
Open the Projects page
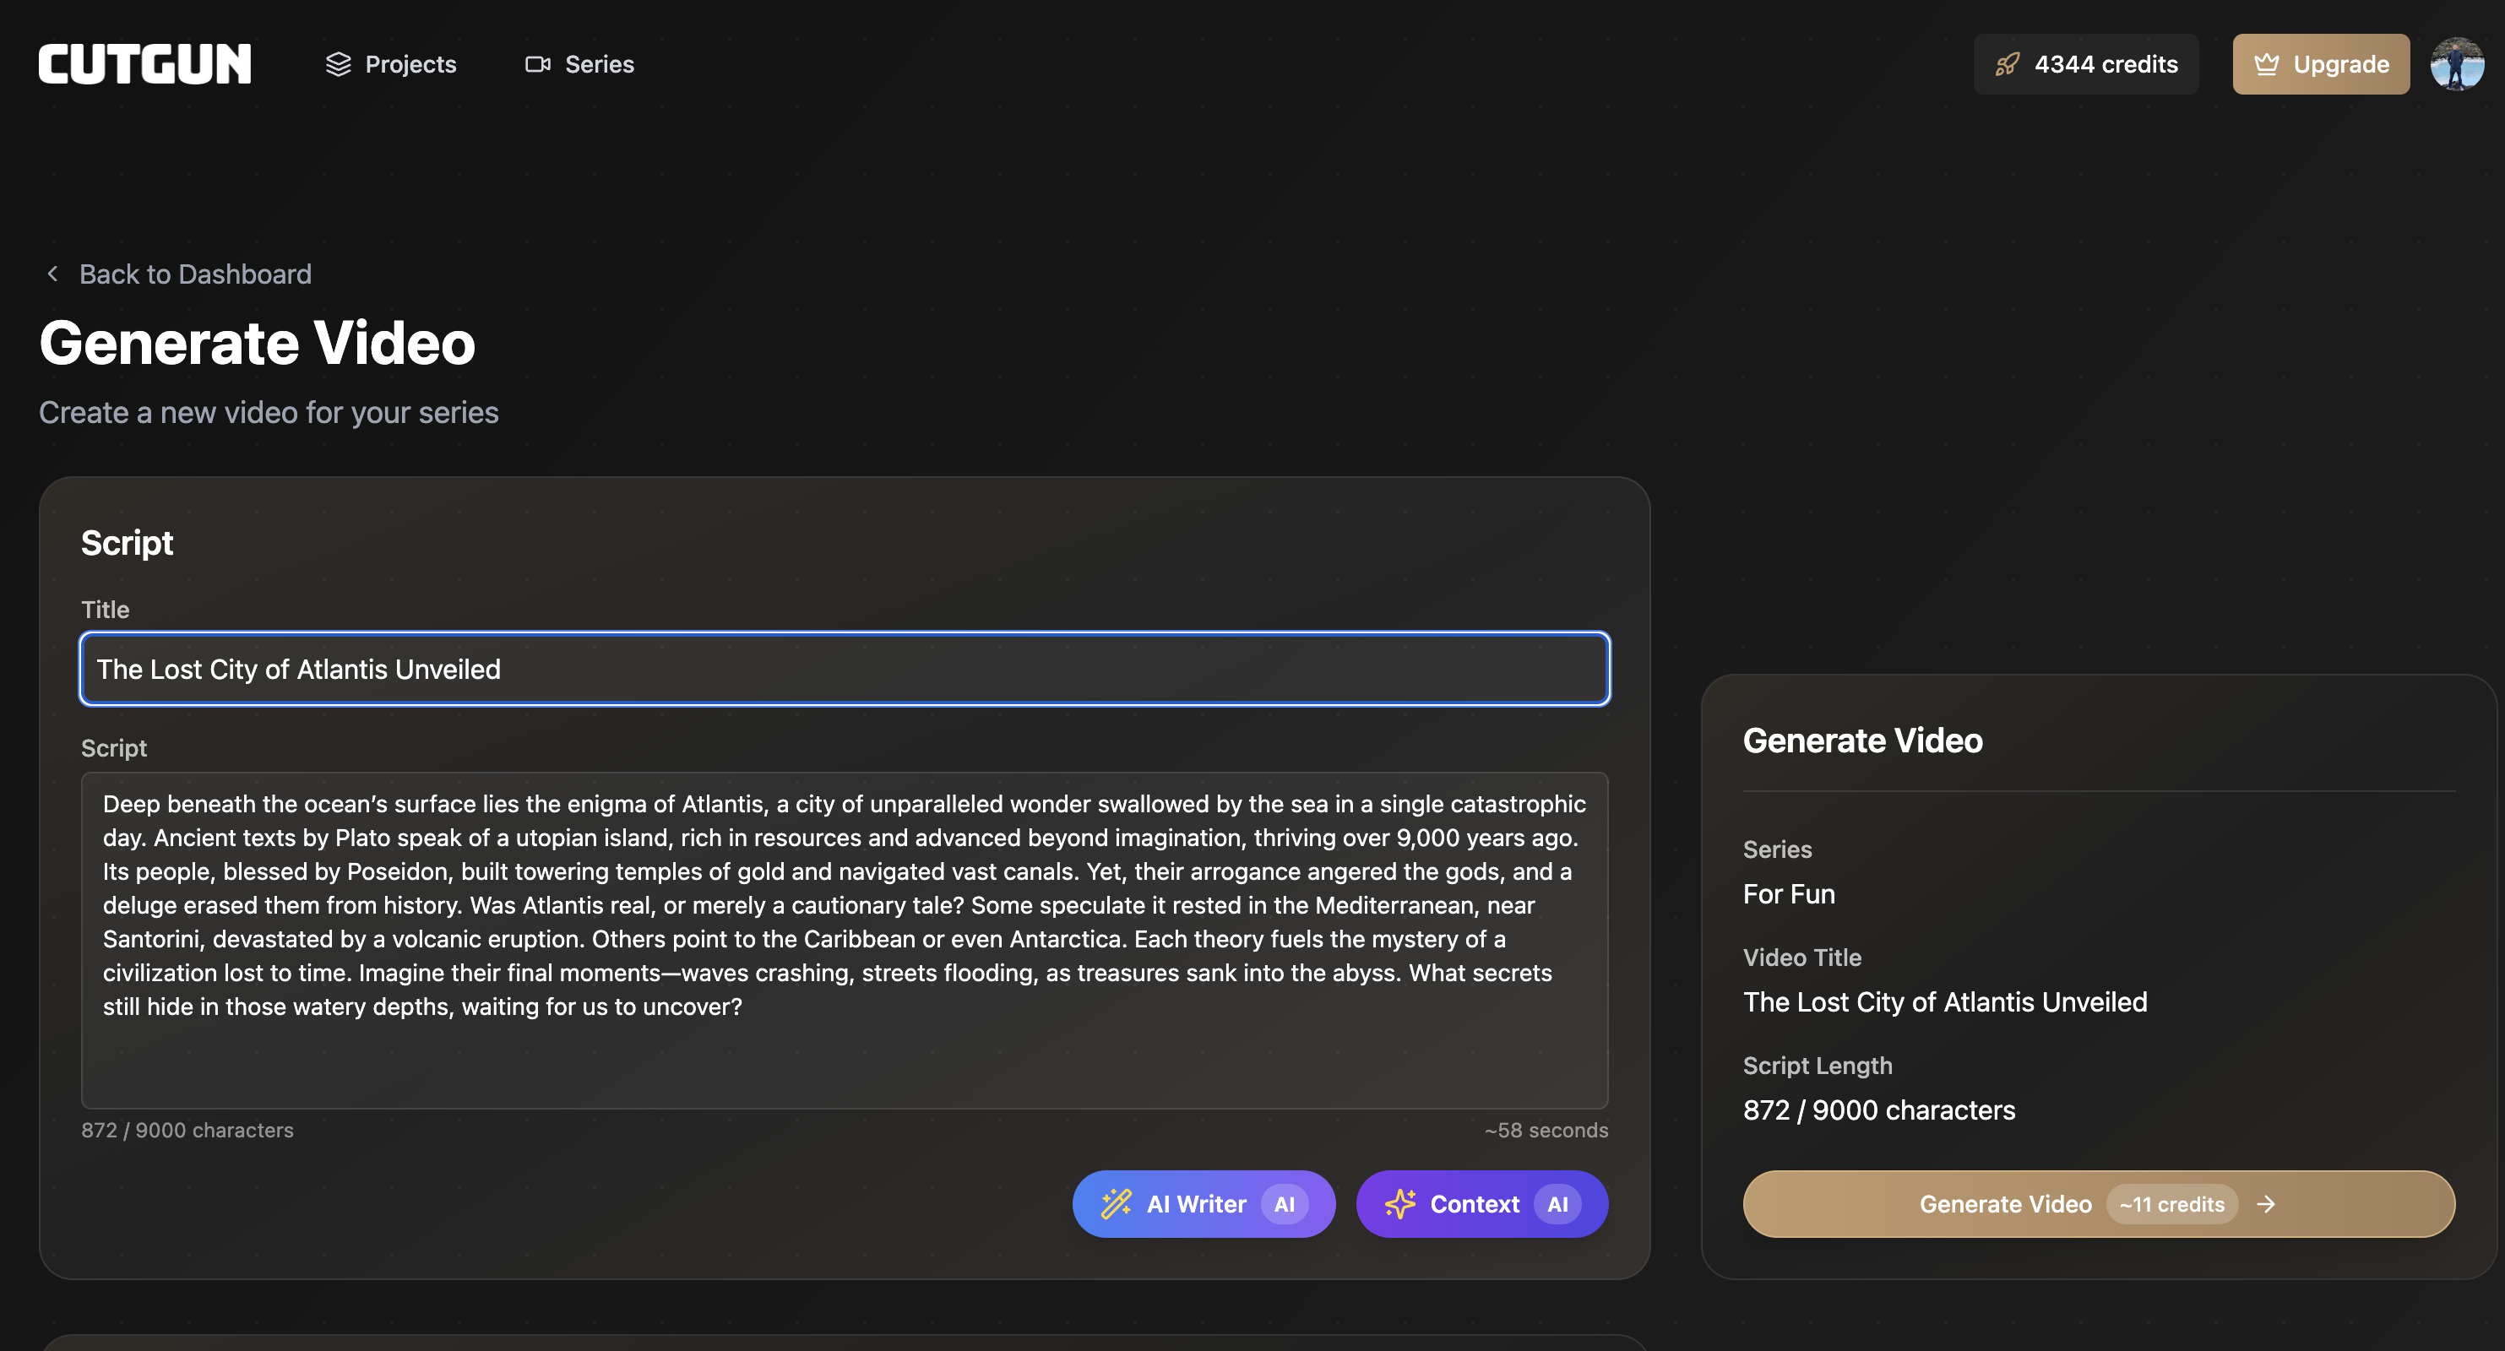click(390, 64)
